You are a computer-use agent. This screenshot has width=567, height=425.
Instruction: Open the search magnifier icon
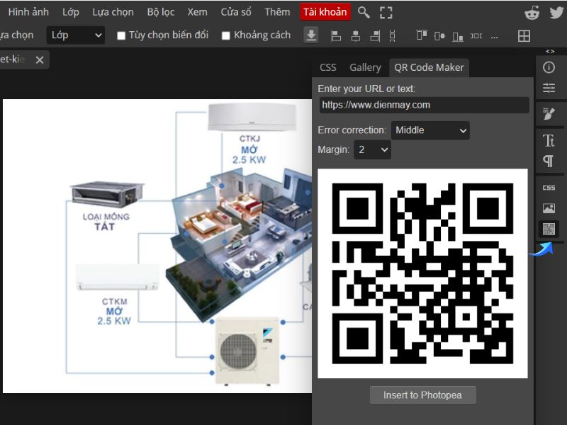tap(364, 12)
